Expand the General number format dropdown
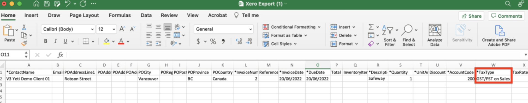 224,29
